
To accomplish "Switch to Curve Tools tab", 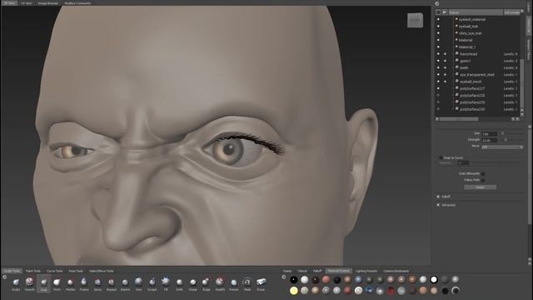I will pos(54,271).
